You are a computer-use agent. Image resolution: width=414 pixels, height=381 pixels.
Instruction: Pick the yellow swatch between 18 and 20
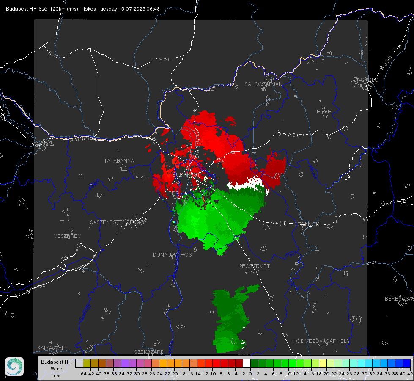coord(323,363)
